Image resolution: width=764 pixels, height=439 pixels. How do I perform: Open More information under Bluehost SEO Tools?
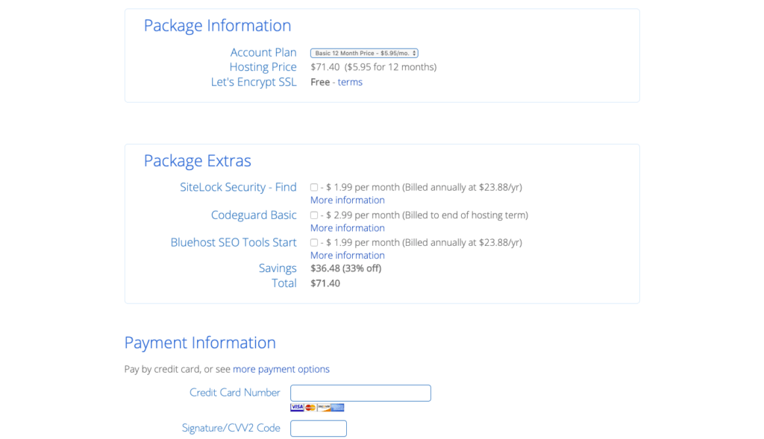pyautogui.click(x=348, y=255)
